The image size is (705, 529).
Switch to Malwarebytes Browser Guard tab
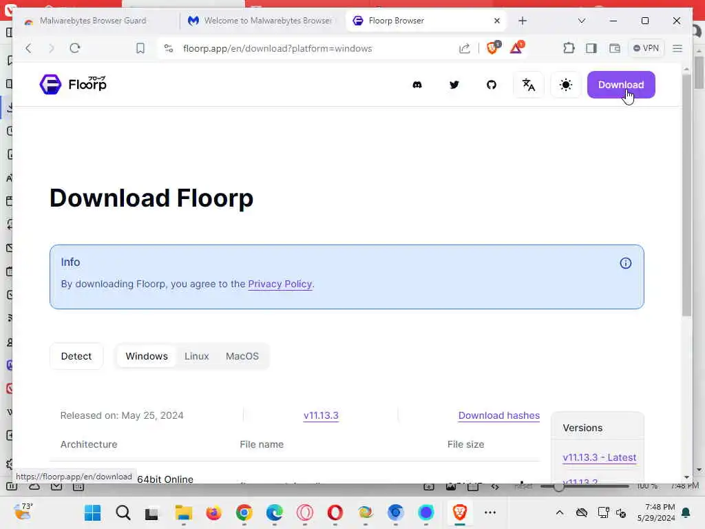tap(92, 21)
